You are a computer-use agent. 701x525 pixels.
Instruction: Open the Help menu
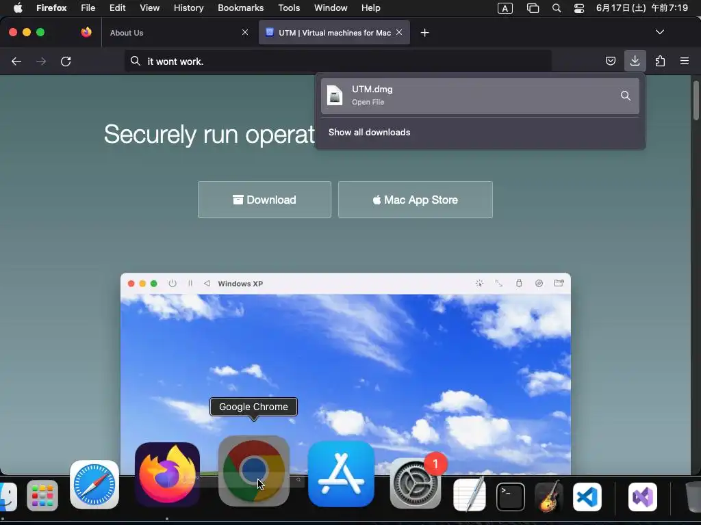(370, 8)
